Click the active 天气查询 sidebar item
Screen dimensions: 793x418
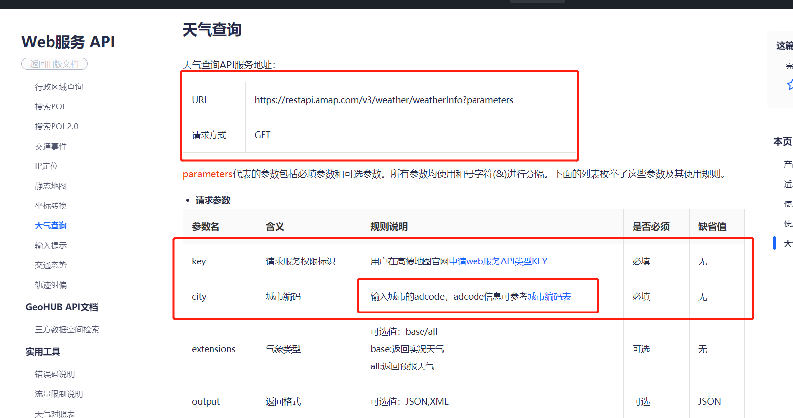(51, 226)
